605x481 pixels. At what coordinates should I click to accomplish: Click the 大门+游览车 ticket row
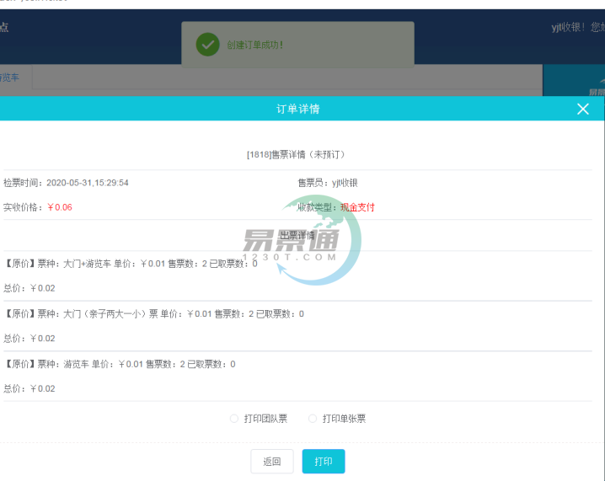click(x=131, y=264)
